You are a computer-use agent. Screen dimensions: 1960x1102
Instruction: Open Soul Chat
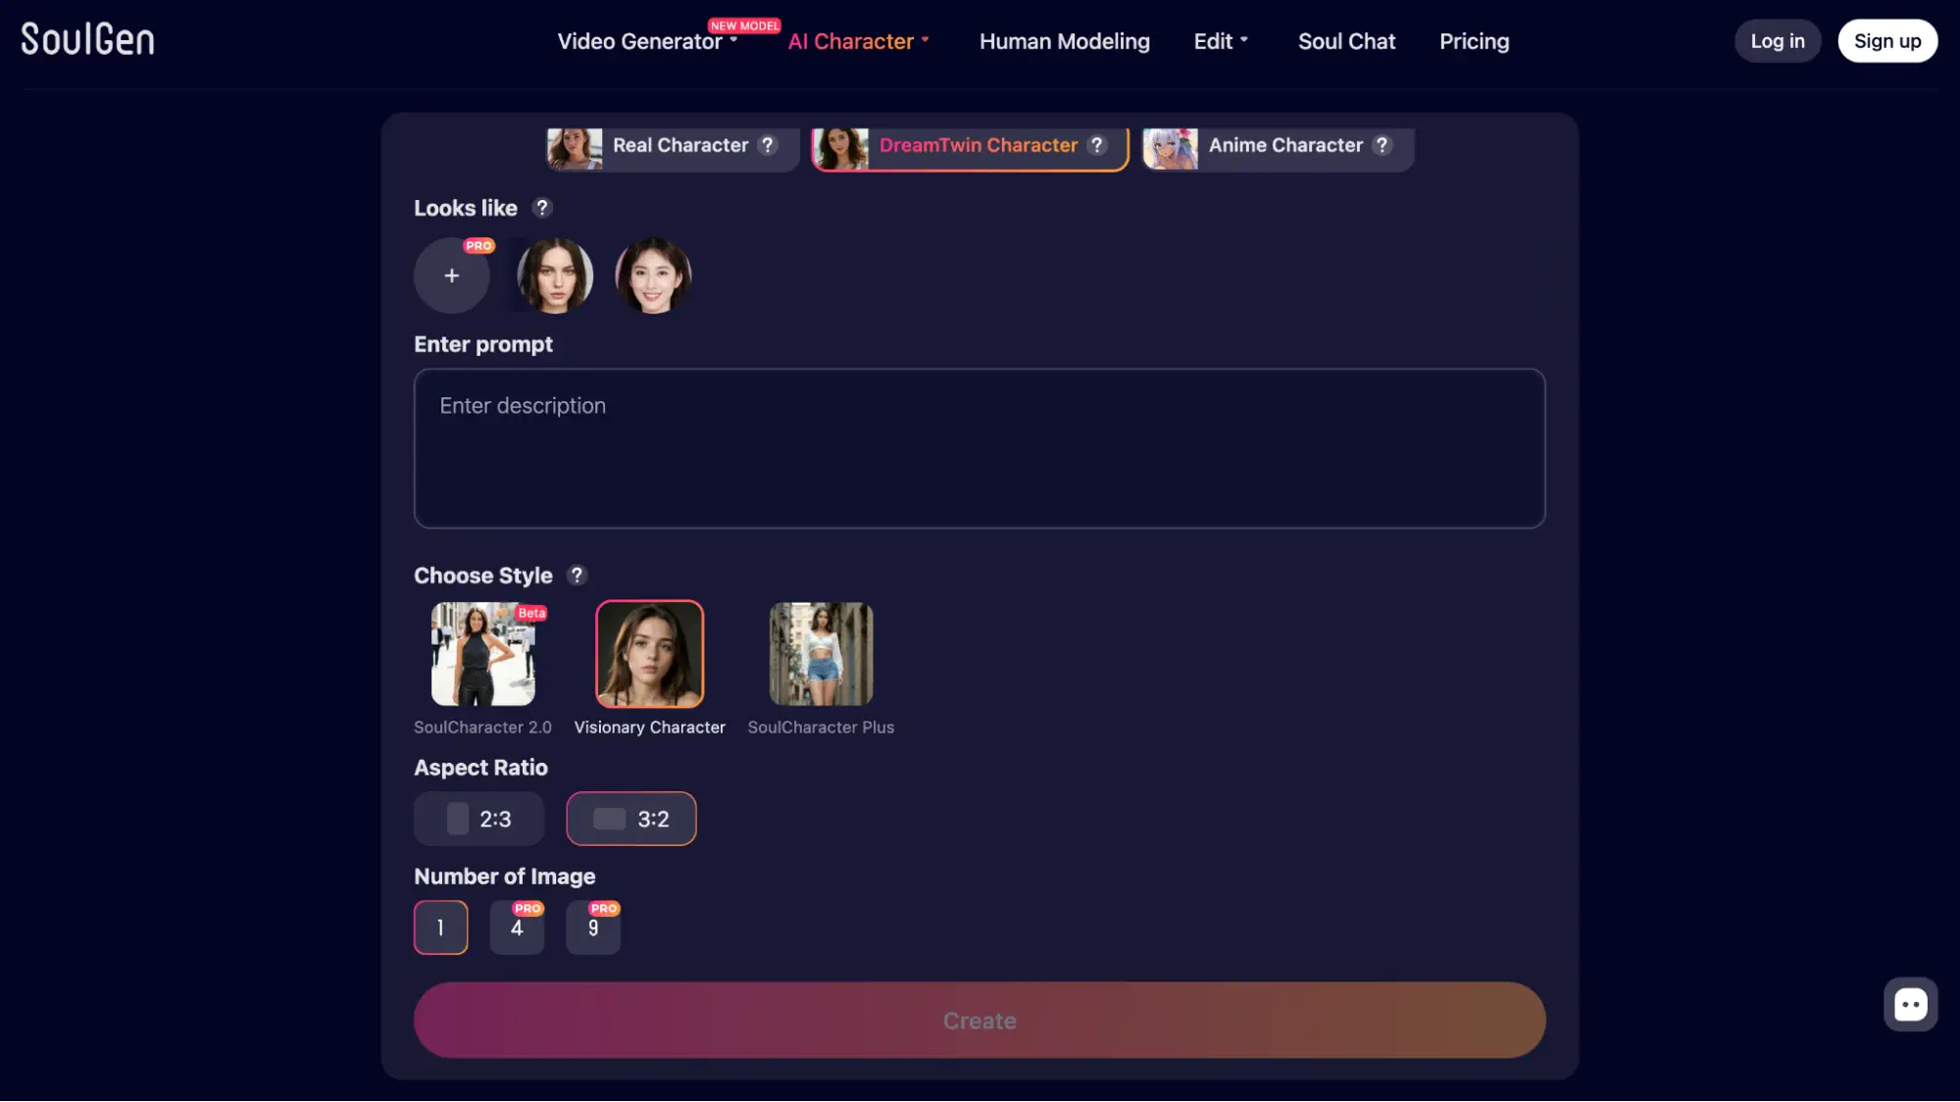coord(1346,41)
